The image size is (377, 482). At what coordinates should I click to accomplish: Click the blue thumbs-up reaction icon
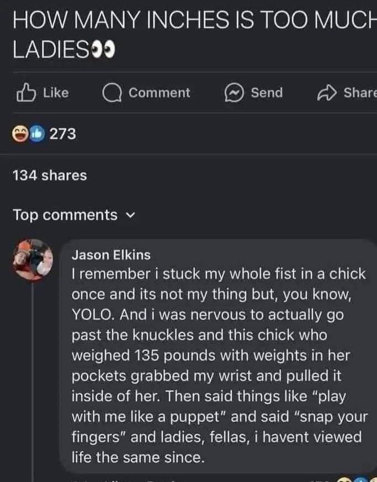click(x=37, y=134)
